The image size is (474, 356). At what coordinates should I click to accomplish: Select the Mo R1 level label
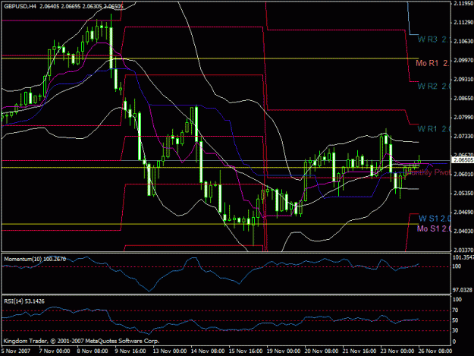pos(433,63)
